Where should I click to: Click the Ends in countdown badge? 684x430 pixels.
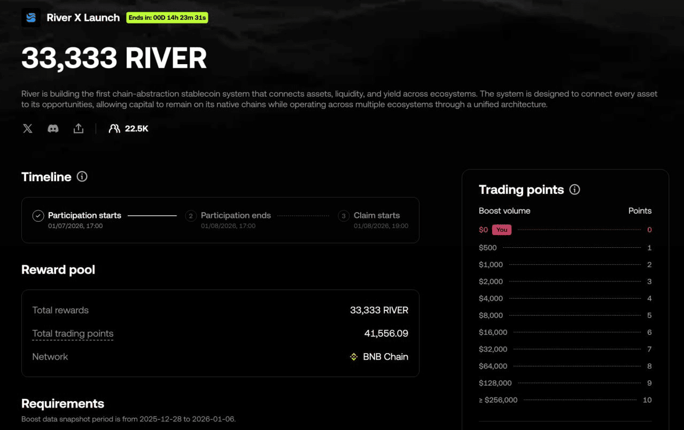coord(167,18)
